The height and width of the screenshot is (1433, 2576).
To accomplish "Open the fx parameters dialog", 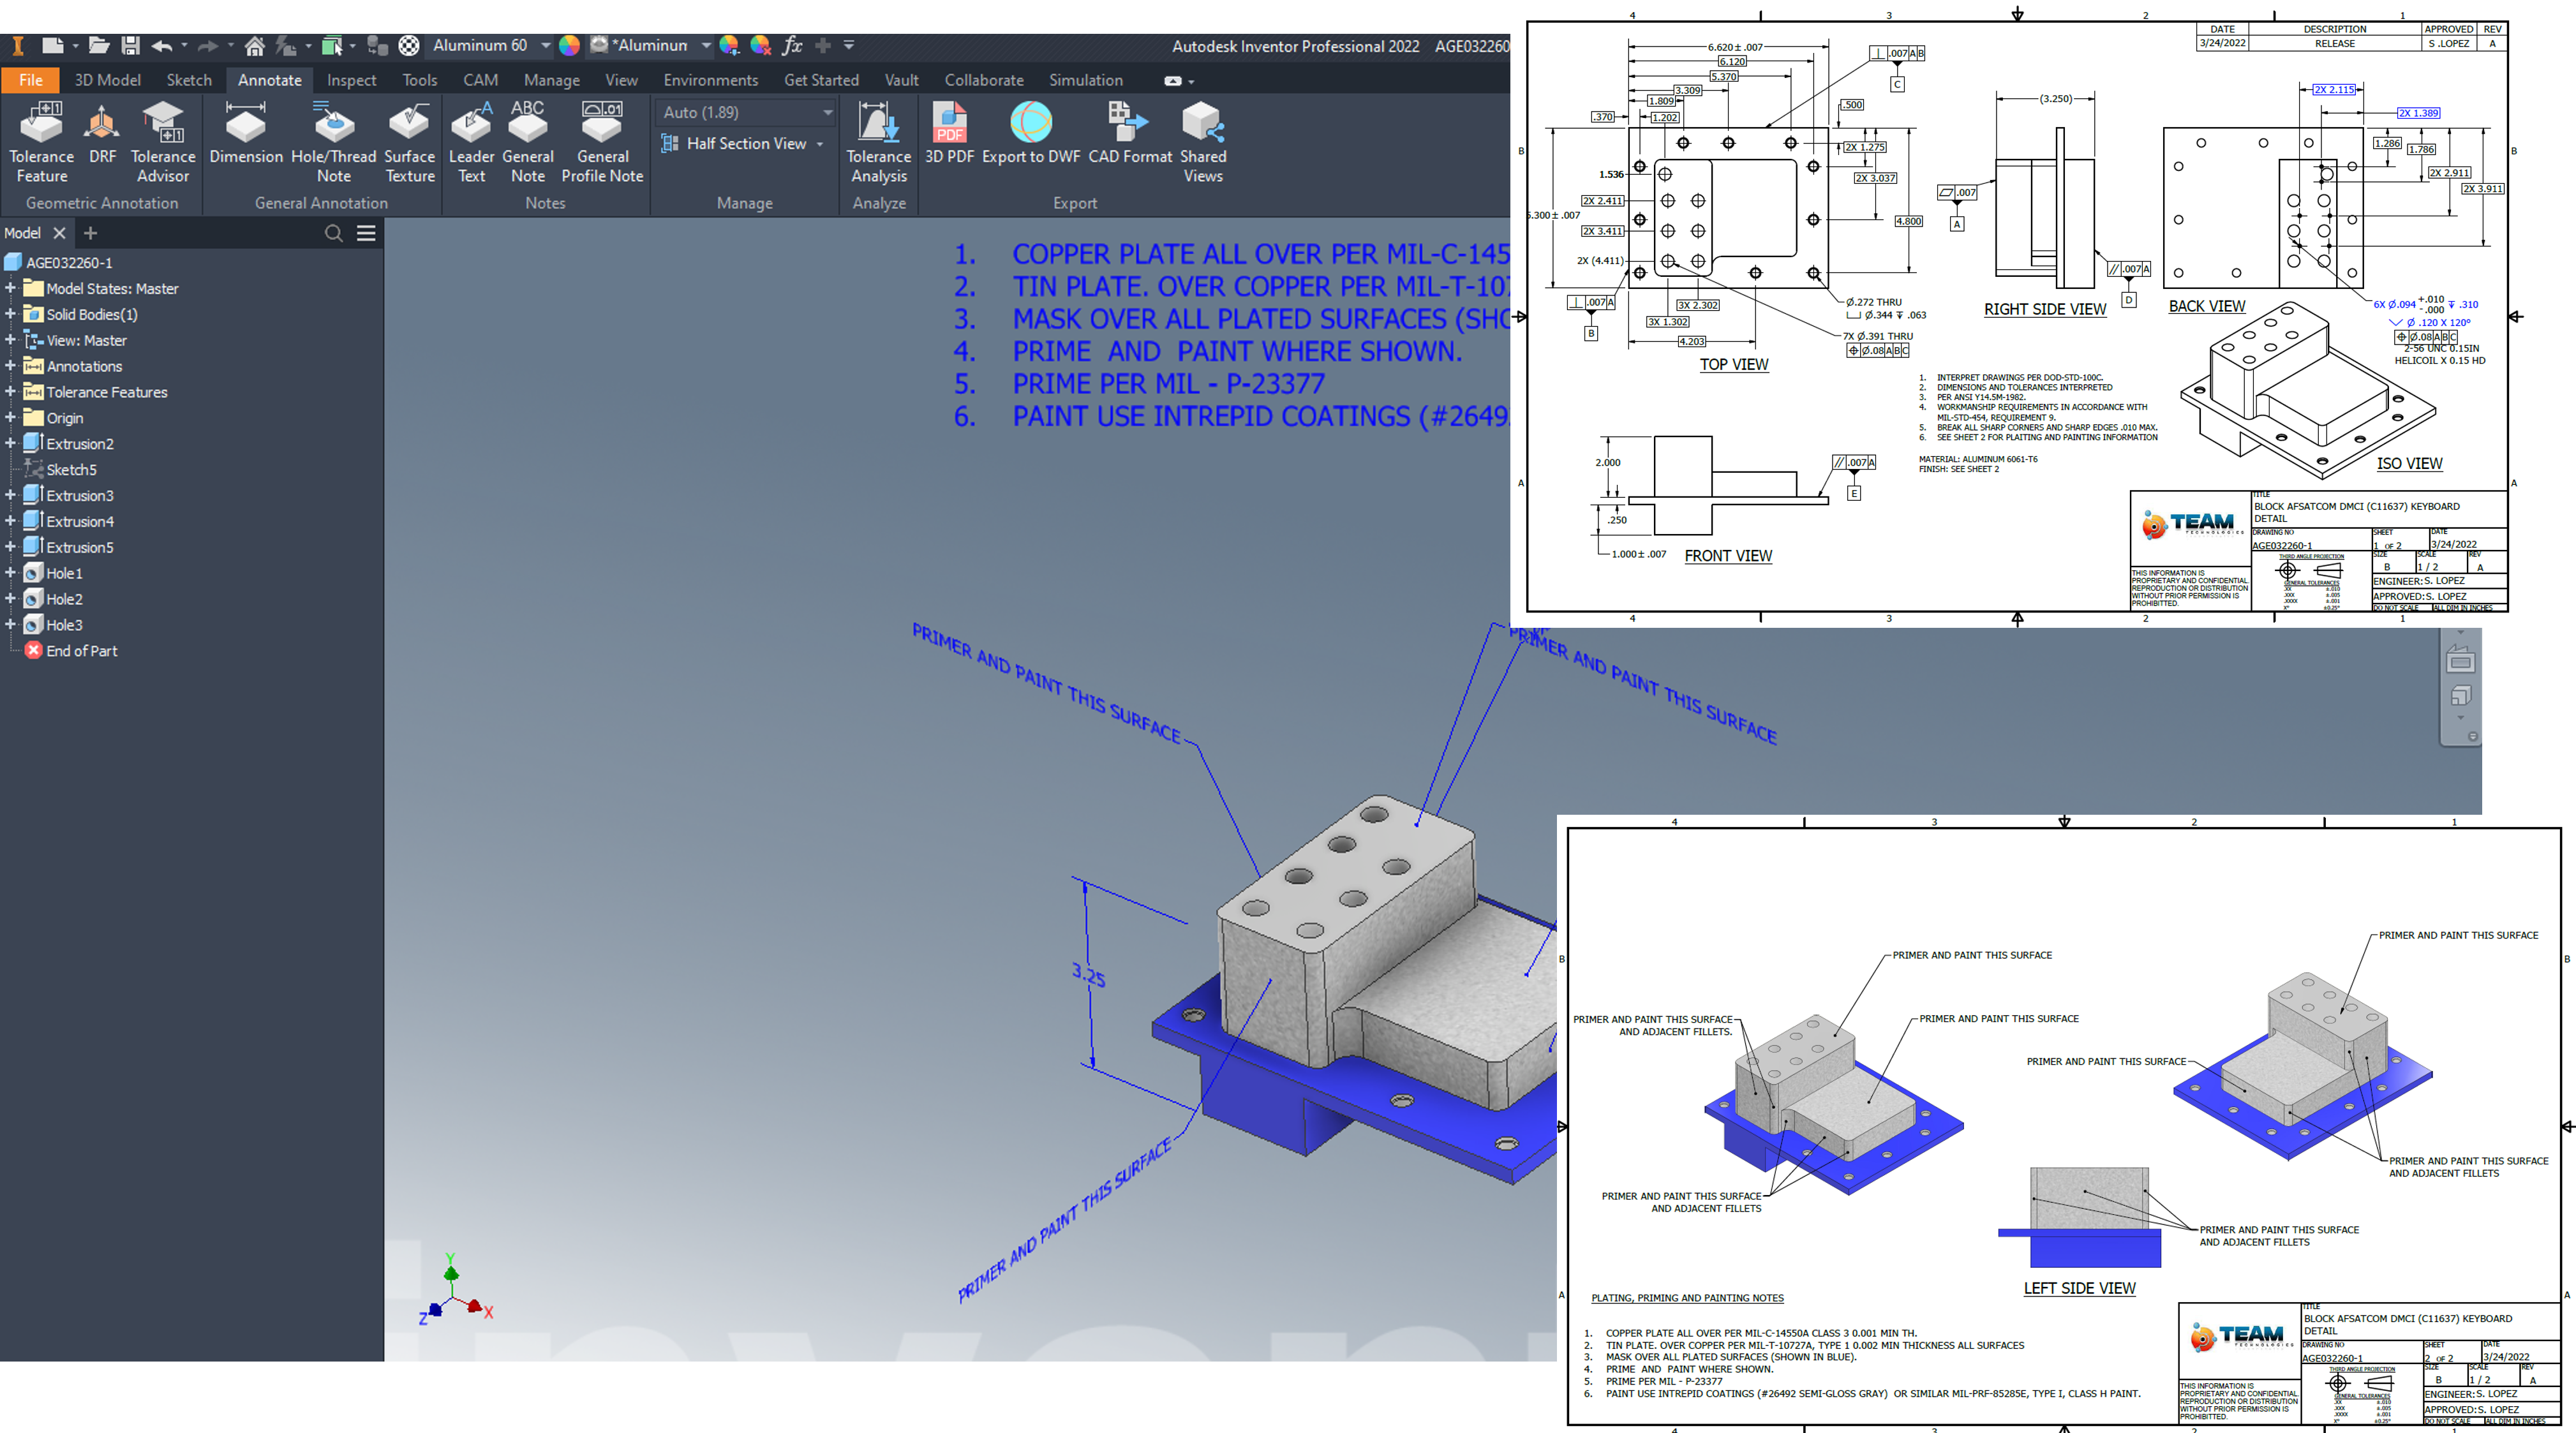I will (792, 45).
